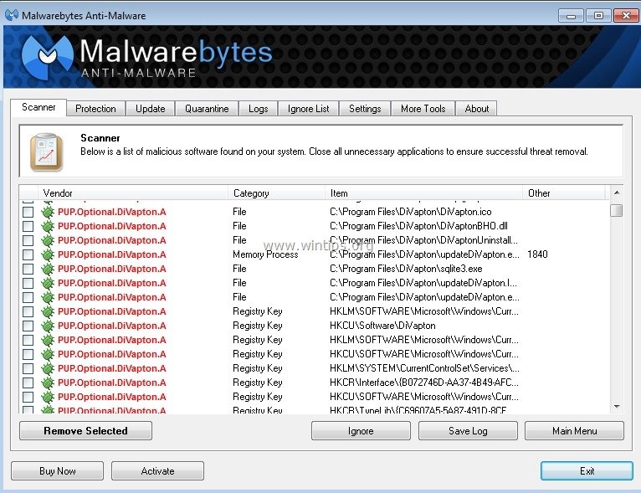Select item HKCU\Software\DiVapton
This screenshot has height=493, width=641.
click(382, 326)
